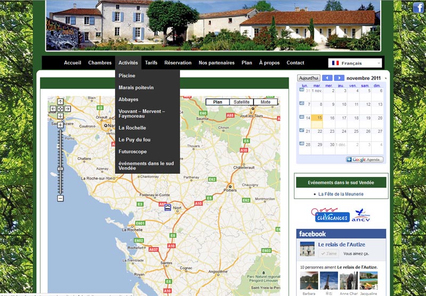The width and height of the screenshot is (426, 296).
Task: Select Futuroscope in Activités submenu
Action: (x=148, y=151)
